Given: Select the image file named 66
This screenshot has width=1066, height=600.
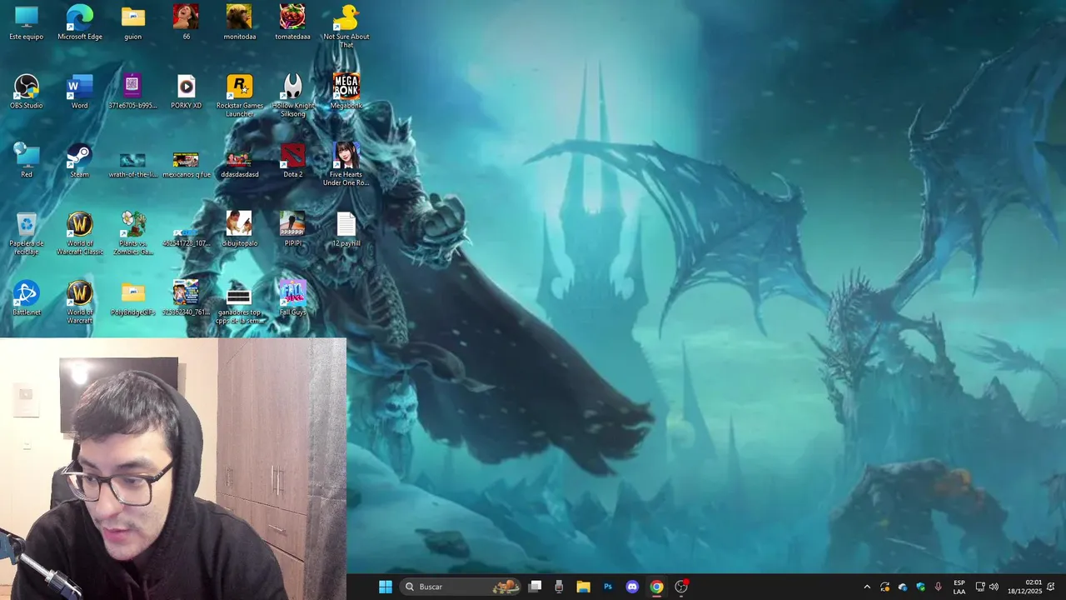Looking at the screenshot, I should (x=186, y=22).
